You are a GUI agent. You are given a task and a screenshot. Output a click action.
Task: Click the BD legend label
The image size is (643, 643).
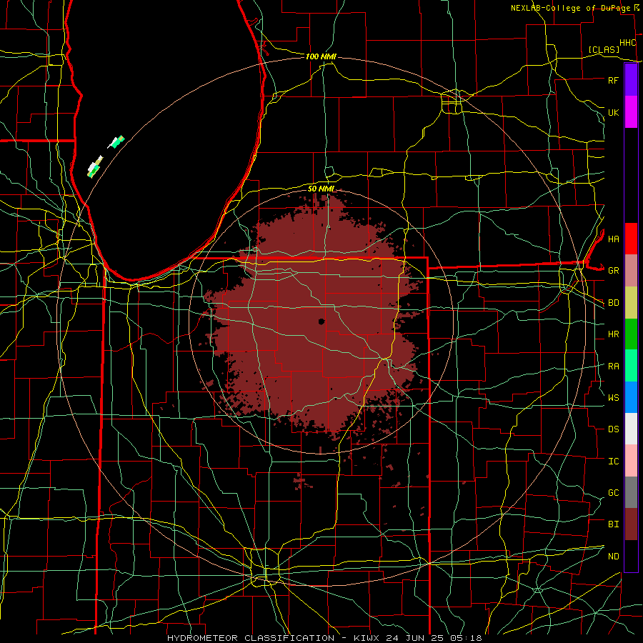click(613, 303)
